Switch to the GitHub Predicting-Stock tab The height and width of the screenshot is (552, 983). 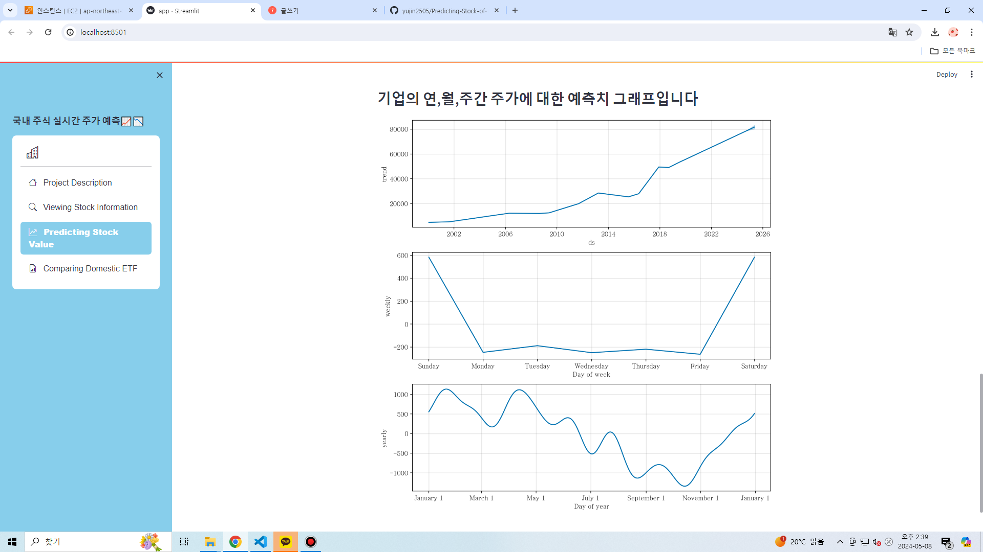443,10
